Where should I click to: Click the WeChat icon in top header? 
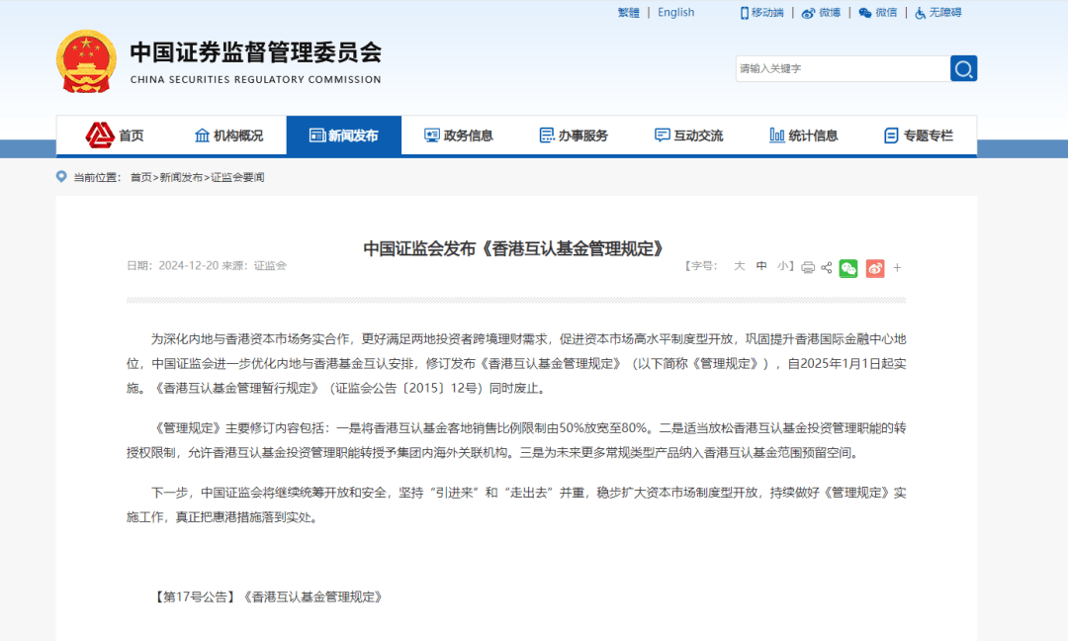(865, 13)
